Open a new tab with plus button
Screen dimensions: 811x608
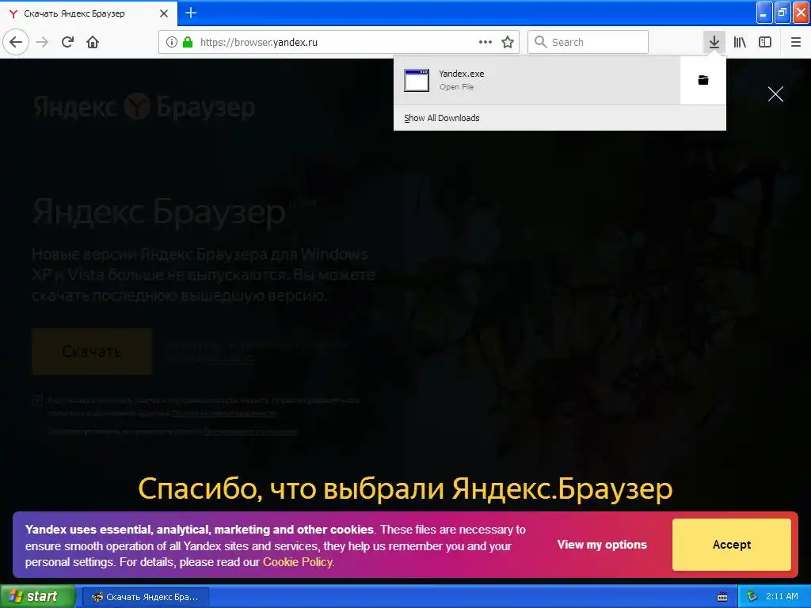pyautogui.click(x=191, y=13)
